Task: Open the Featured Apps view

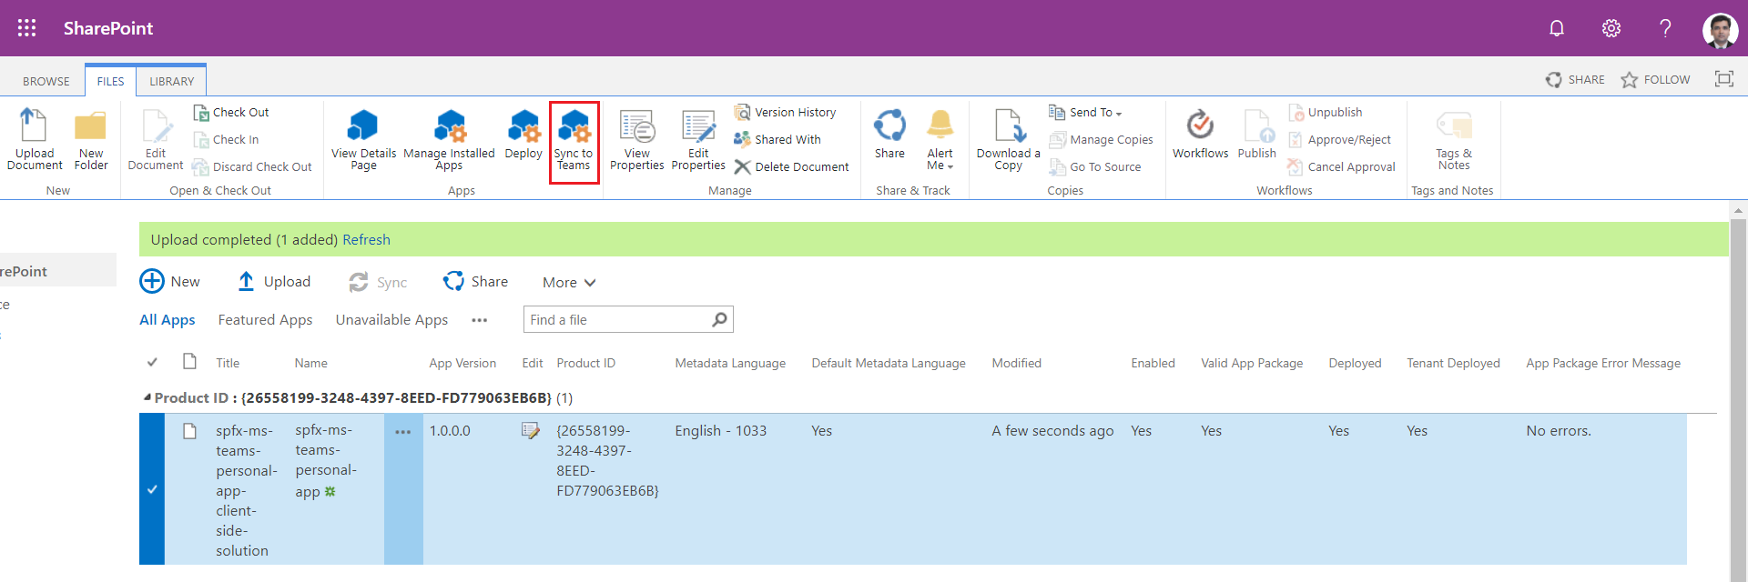Action: tap(265, 319)
